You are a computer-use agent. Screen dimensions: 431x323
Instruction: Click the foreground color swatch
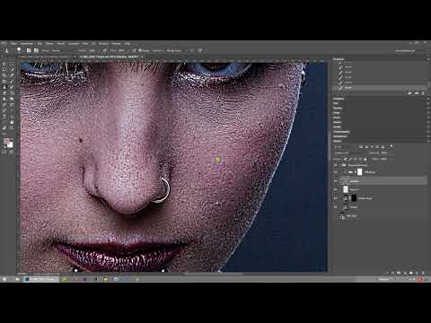[x=6, y=141]
